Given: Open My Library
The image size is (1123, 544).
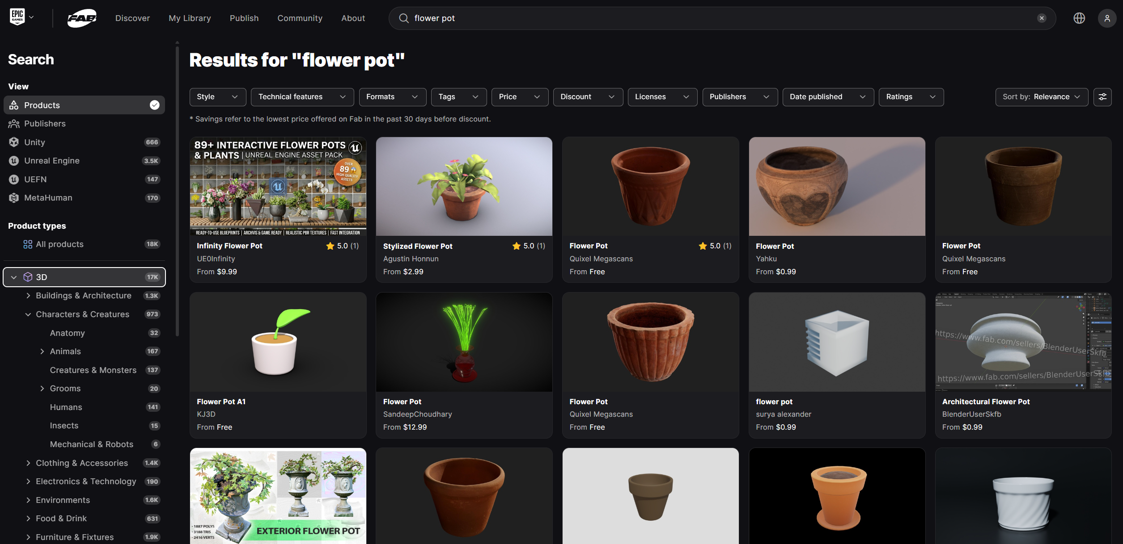Looking at the screenshot, I should (190, 18).
